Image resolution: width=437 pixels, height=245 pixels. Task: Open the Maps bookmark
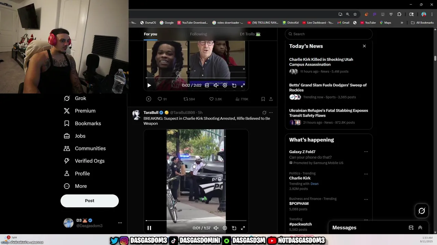click(385, 23)
